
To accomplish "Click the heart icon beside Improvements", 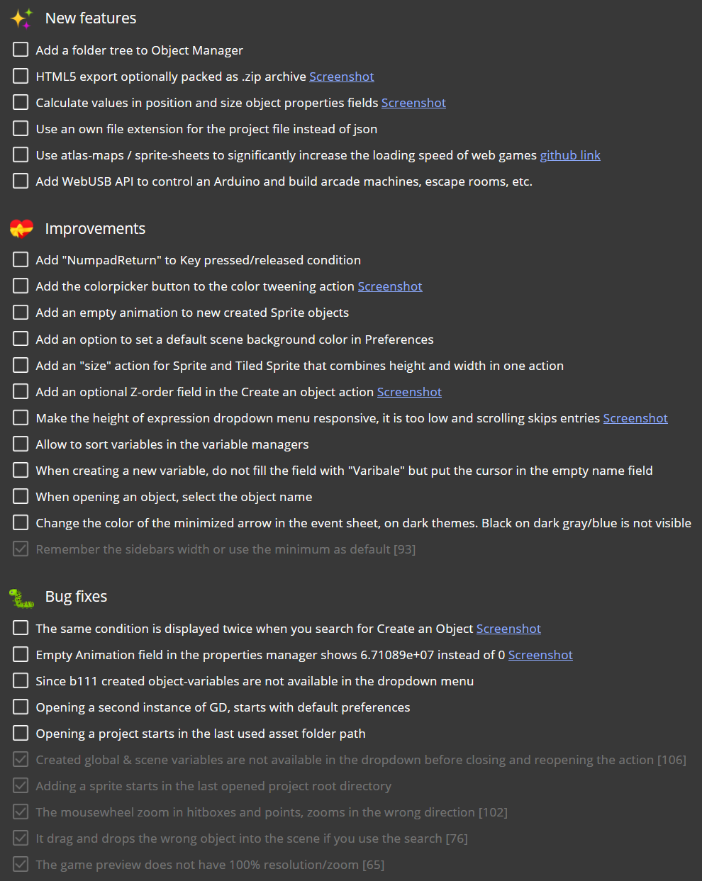I will [x=21, y=228].
